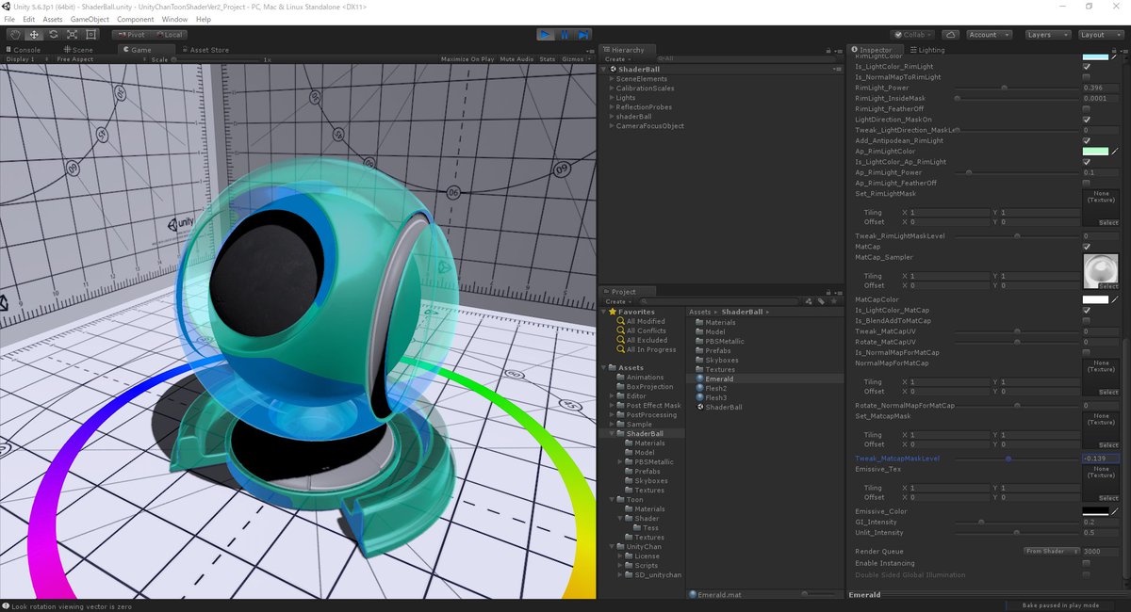
Task: Click the Collab button
Action: pyautogui.click(x=912, y=35)
